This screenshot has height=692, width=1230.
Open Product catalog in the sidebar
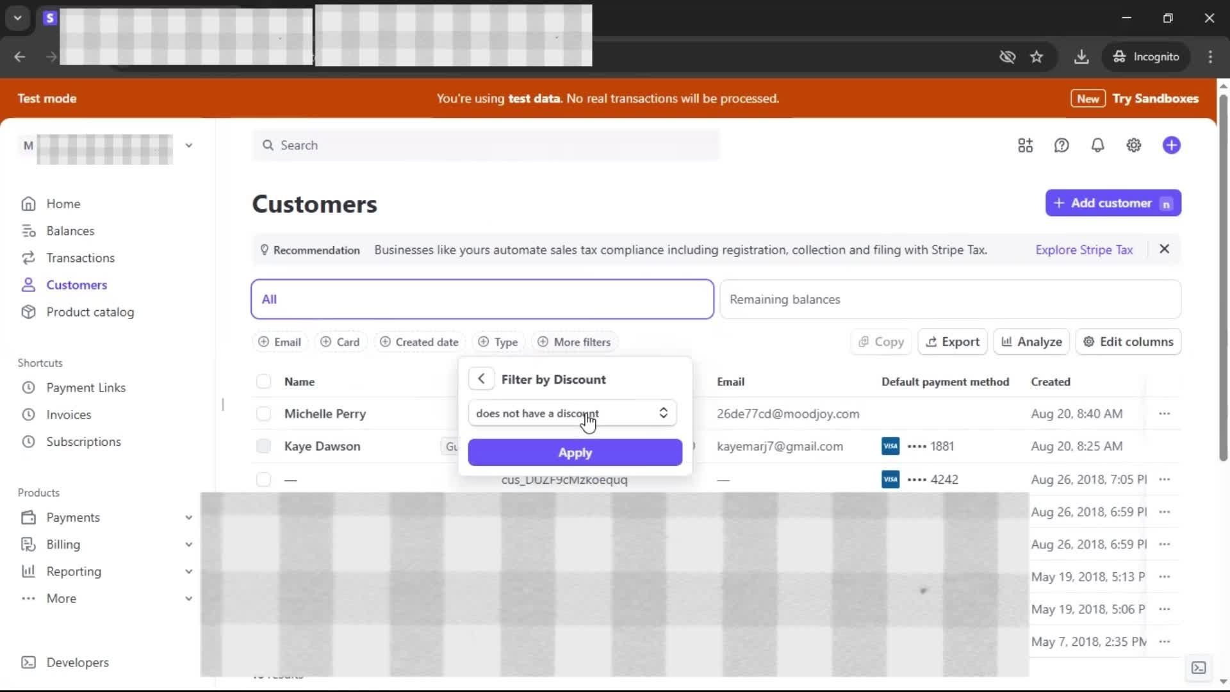coord(90,312)
